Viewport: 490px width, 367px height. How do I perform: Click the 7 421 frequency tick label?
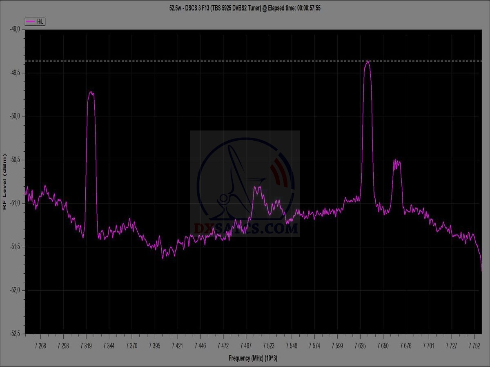point(177,345)
